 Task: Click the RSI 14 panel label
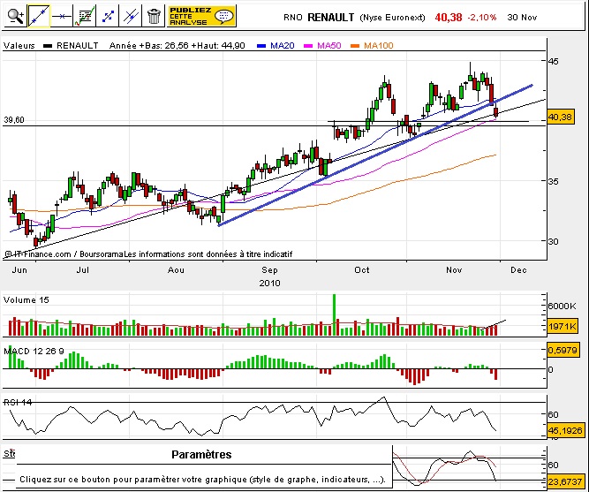tap(18, 403)
